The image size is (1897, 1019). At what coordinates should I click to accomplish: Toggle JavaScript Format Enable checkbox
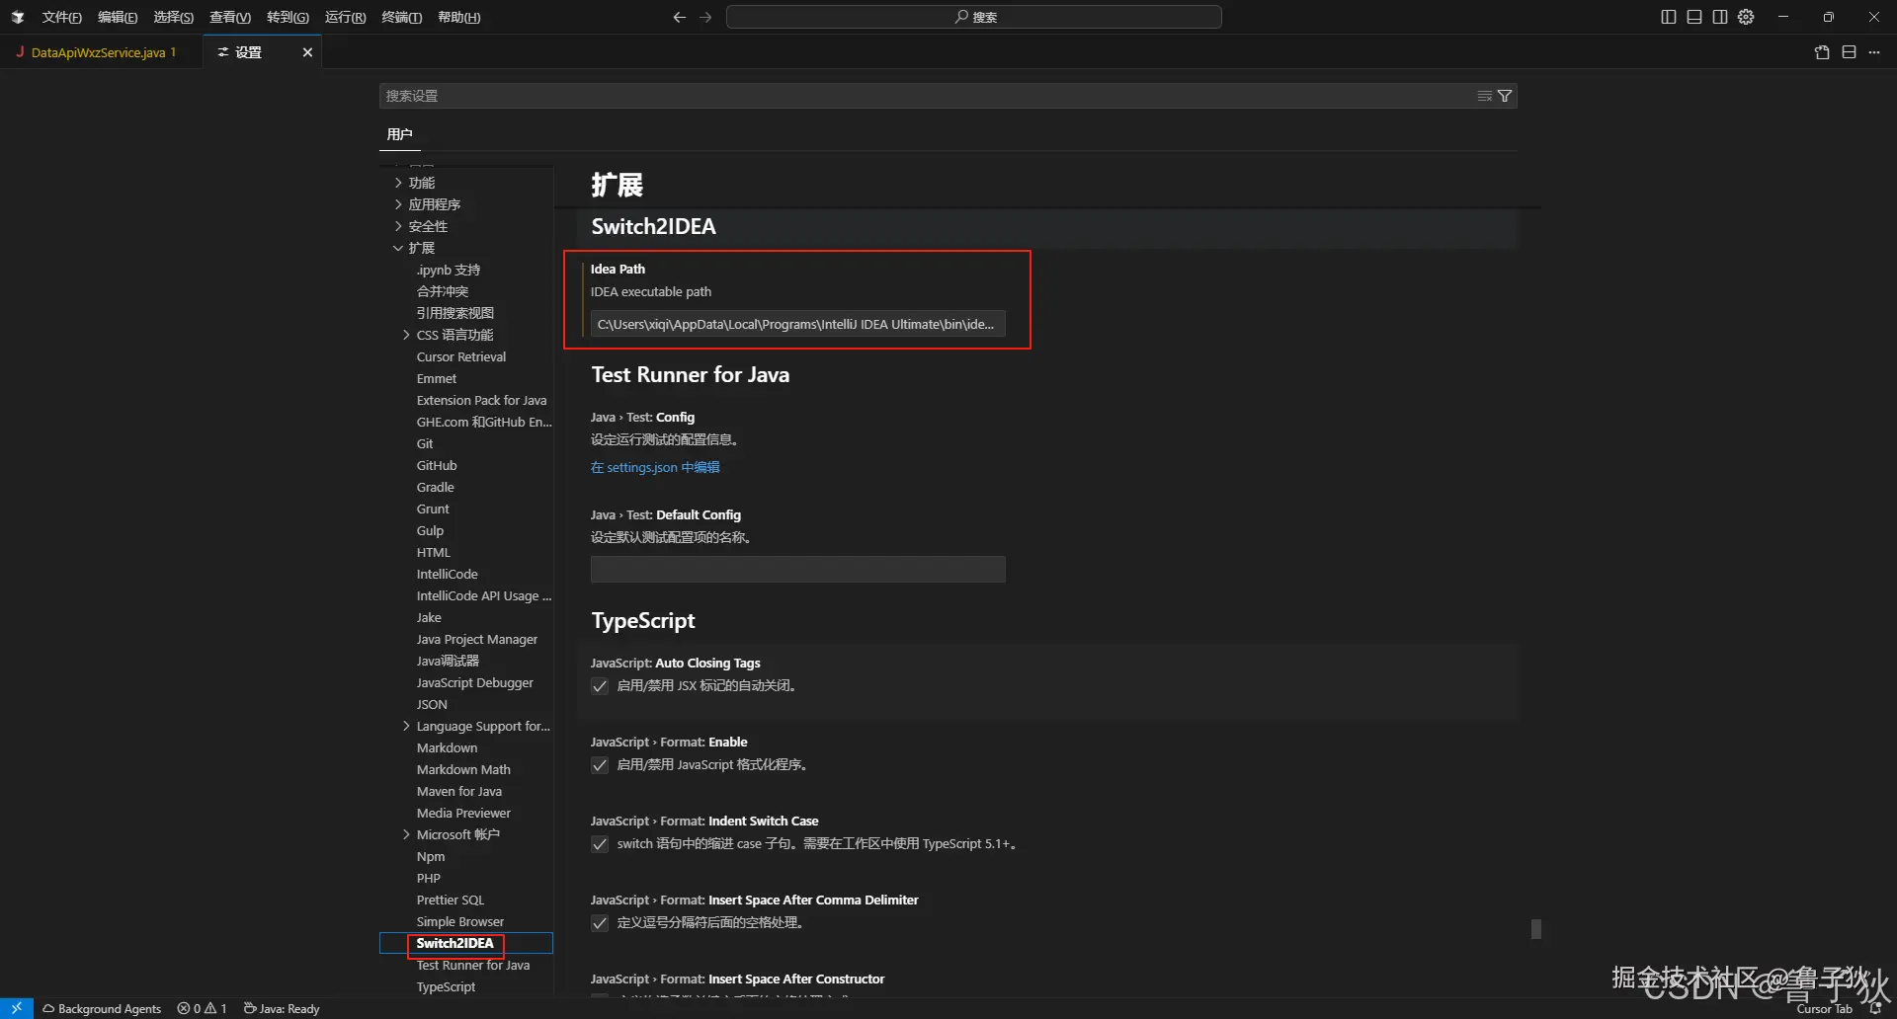tap(600, 765)
